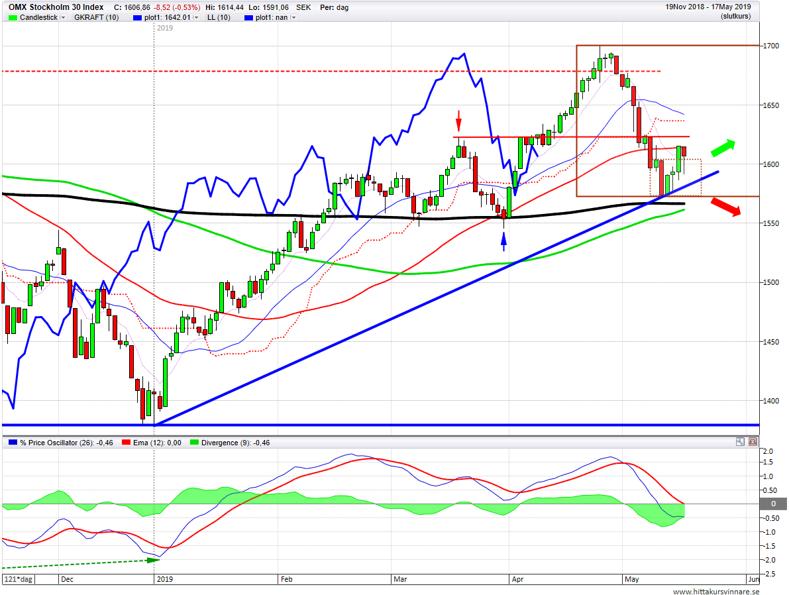Click the Mar label on time axis
The height and width of the screenshot is (595, 789).
tap(400, 579)
